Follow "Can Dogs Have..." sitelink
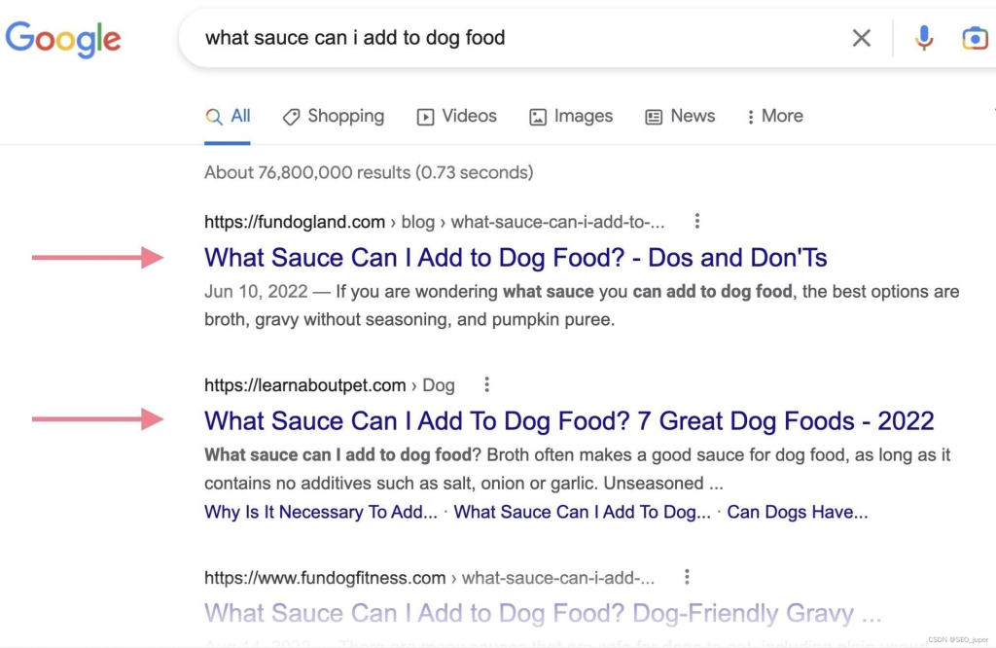996x648 pixels. coord(798,512)
